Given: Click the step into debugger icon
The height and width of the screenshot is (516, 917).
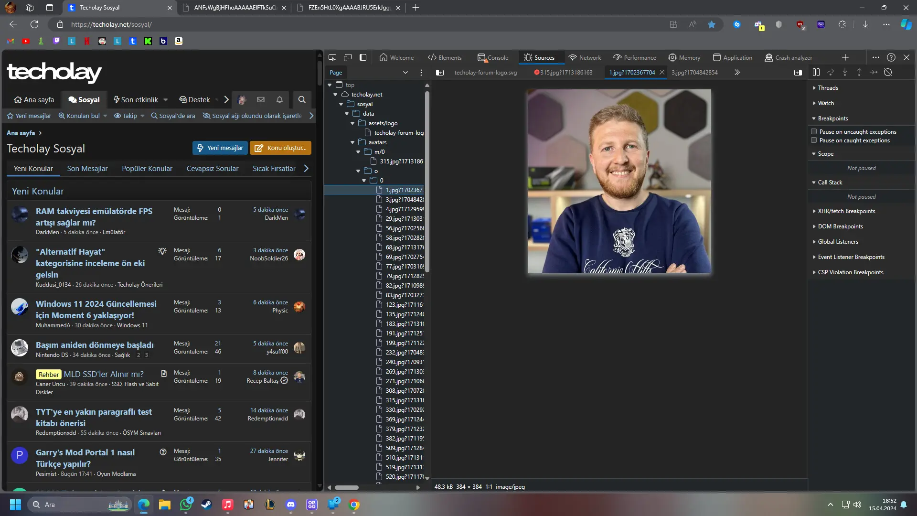Looking at the screenshot, I should [845, 72].
